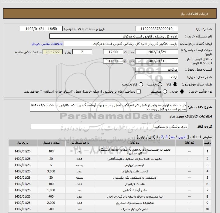Click quantity 5 in row 3

51,165
